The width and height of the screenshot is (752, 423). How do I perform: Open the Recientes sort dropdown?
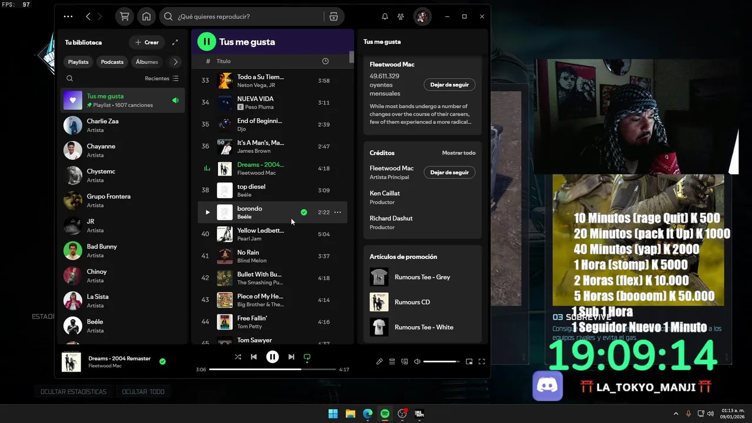pos(162,78)
